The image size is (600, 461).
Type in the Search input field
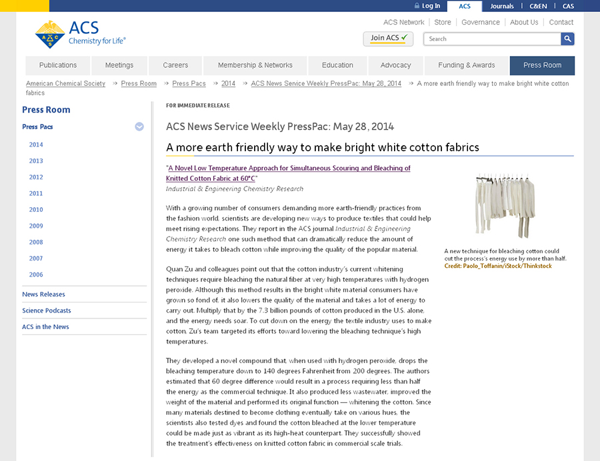[492, 39]
